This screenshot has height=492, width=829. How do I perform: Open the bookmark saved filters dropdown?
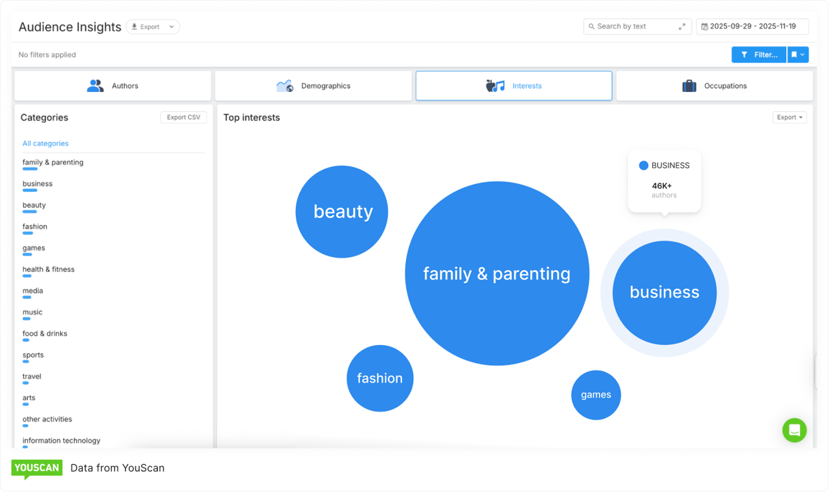pyautogui.click(x=798, y=55)
